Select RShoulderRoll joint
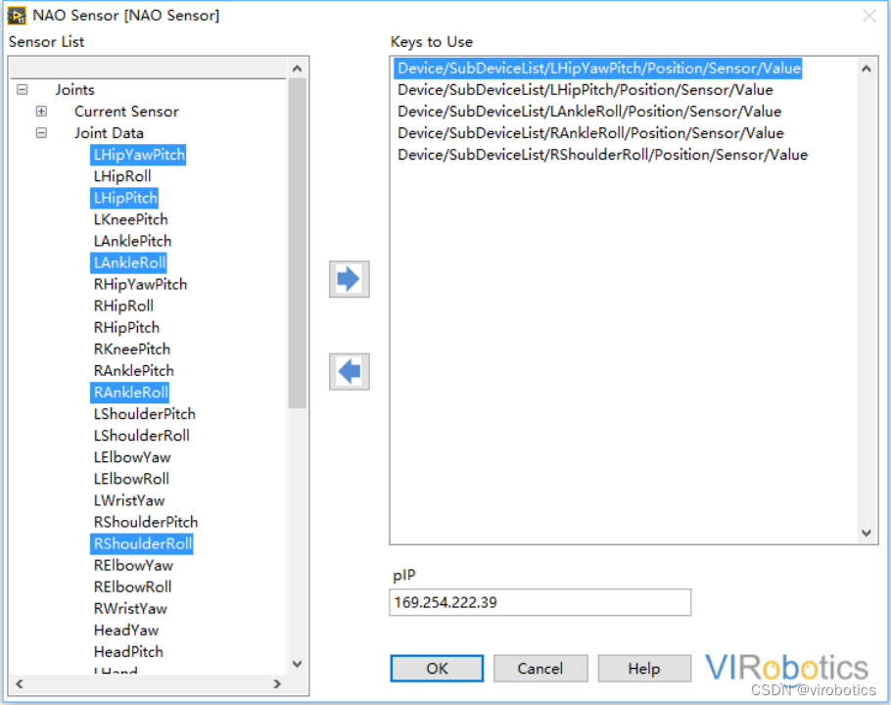Viewport: 891px width, 705px height. coord(142,543)
